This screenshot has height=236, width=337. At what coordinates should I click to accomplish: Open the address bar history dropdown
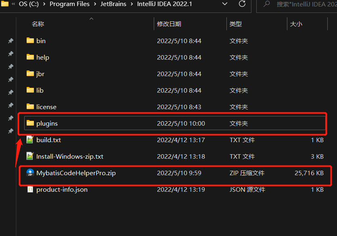tap(224, 4)
